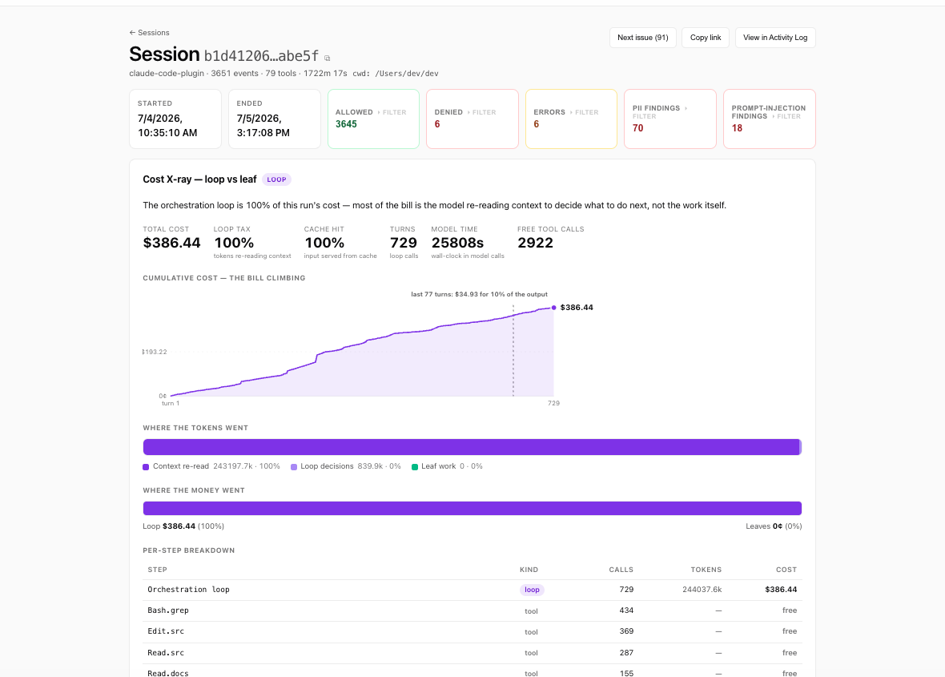
Task: Click the total cost value $386.44
Action: (x=171, y=243)
